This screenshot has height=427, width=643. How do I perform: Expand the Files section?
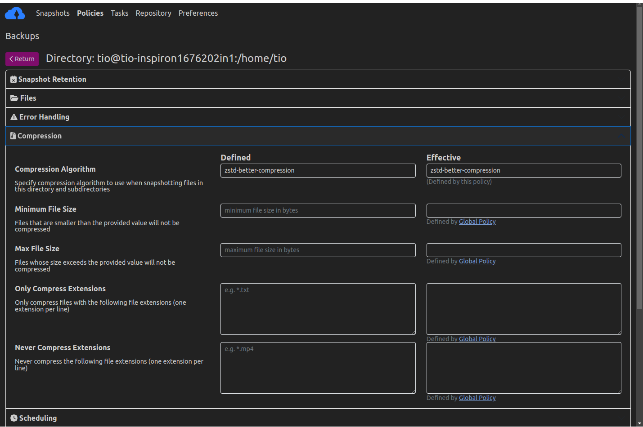pos(318,98)
